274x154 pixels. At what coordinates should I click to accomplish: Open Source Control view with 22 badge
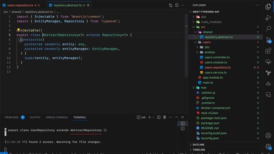coord(268,40)
